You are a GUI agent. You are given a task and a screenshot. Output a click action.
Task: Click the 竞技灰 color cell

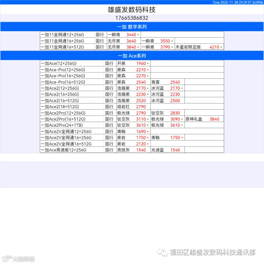click(x=123, y=150)
